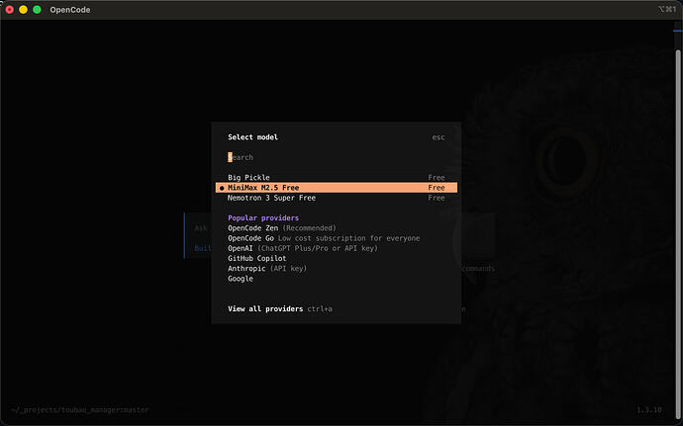Click View all providers
The width and height of the screenshot is (683, 426).
[265, 308]
